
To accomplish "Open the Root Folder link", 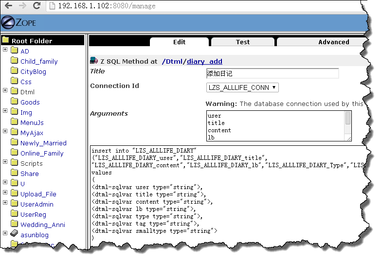I will [32, 41].
